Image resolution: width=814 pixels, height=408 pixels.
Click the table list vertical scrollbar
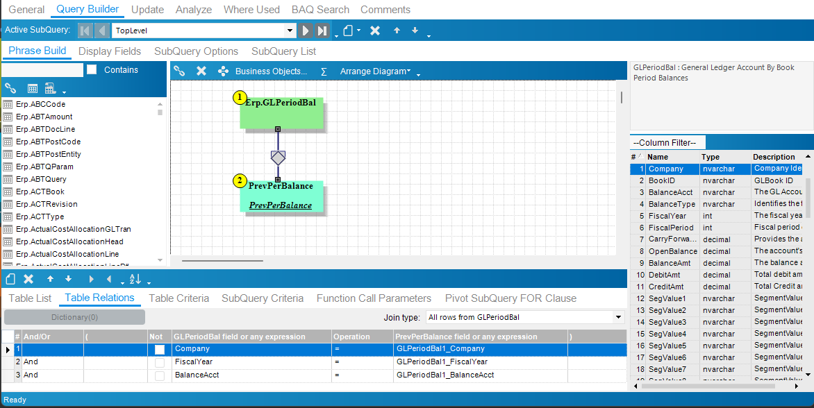coord(160,180)
